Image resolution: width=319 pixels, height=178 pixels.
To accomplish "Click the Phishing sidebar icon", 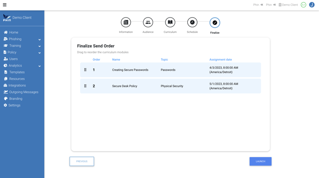I will click(x=6, y=39).
